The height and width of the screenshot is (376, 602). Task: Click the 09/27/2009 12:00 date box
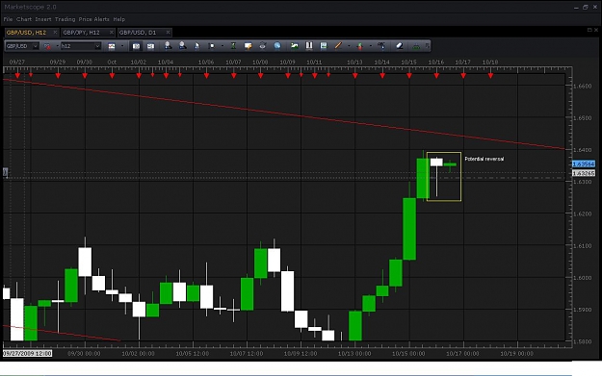pos(27,353)
